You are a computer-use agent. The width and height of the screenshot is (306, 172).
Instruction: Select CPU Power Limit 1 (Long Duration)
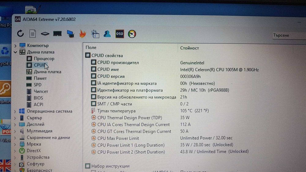pyautogui.click(x=131, y=145)
